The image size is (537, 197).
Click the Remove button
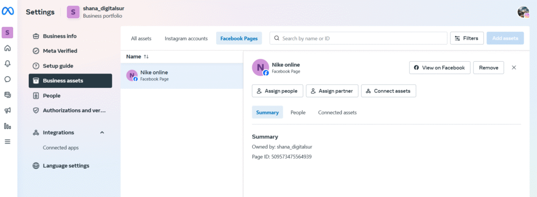click(488, 67)
